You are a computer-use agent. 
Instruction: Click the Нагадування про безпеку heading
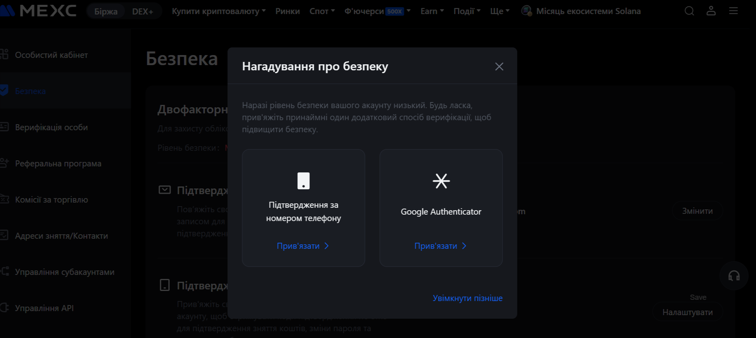click(315, 66)
